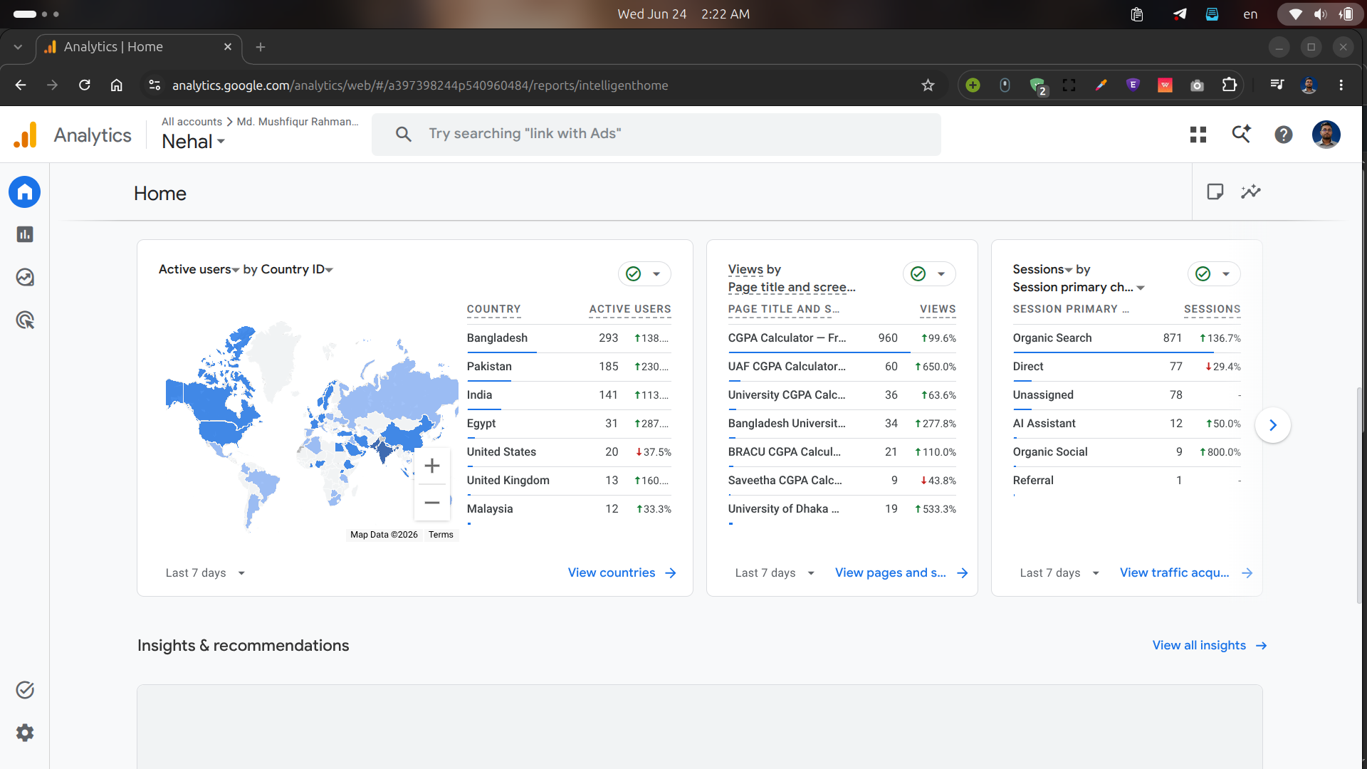Open the clipboard tray icon
This screenshot has width=1367, height=769.
coord(1137,14)
